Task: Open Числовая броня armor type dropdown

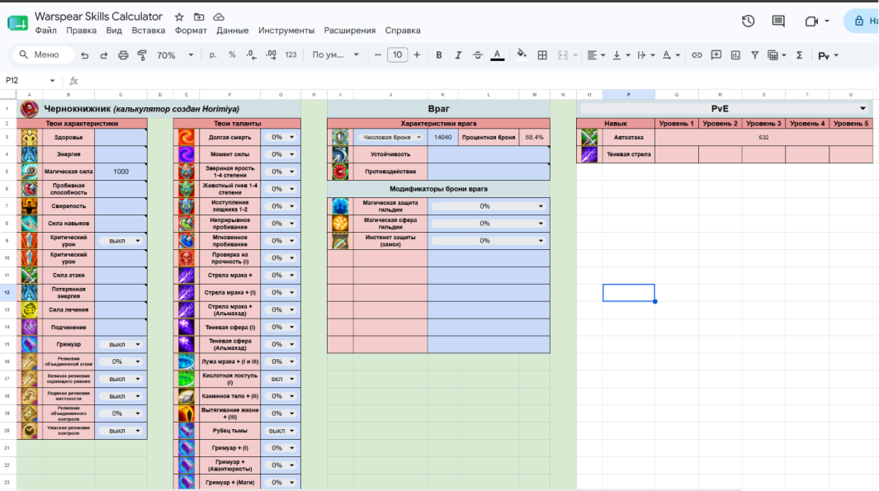Action: pyautogui.click(x=390, y=137)
